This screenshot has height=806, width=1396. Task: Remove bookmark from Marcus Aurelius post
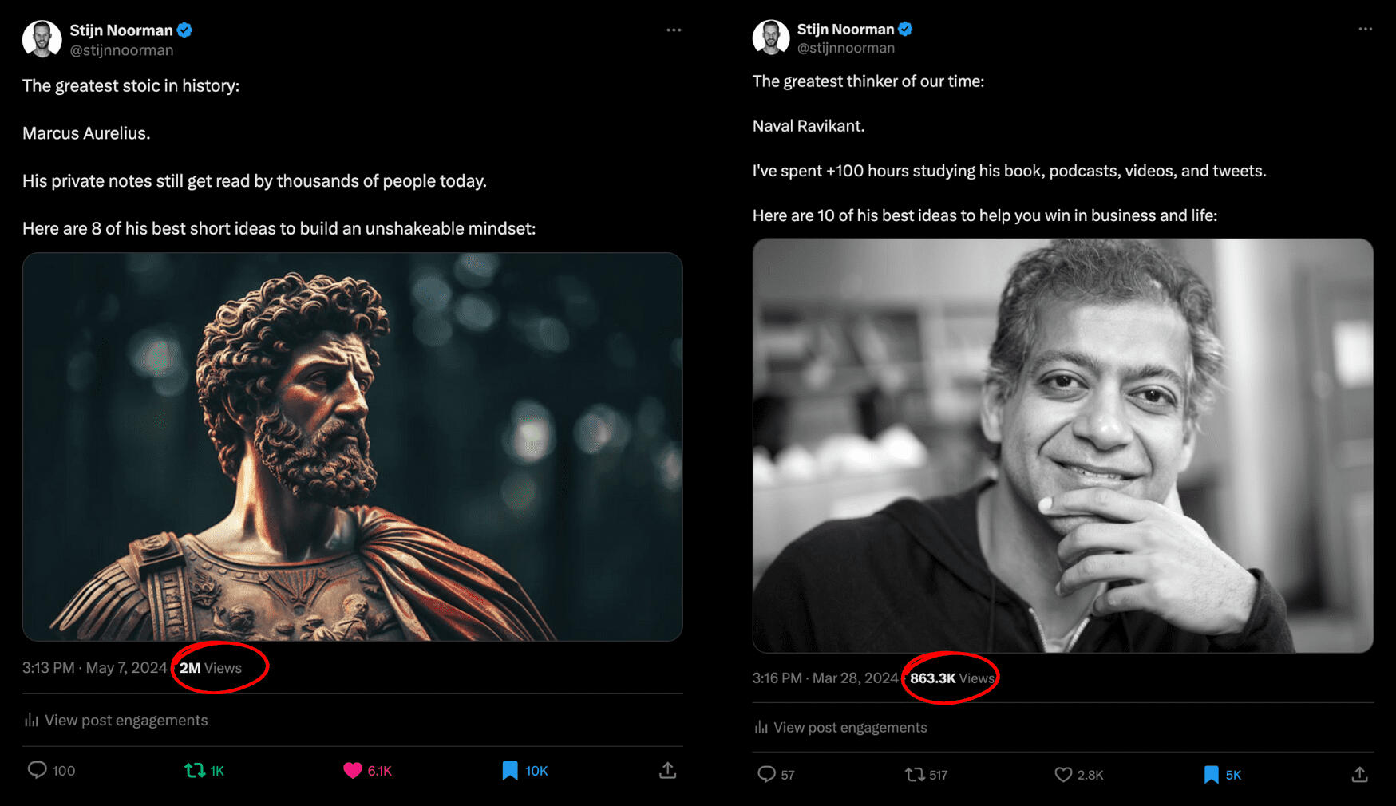pyautogui.click(x=509, y=770)
